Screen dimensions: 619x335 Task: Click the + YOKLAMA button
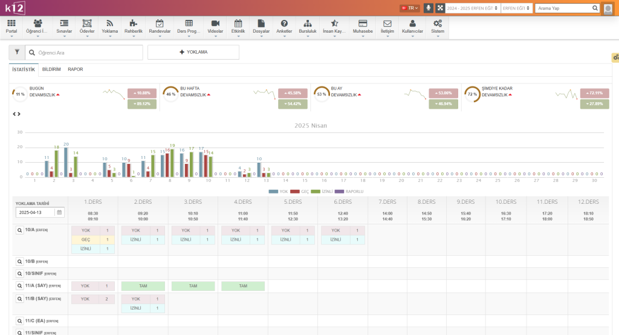tap(193, 53)
